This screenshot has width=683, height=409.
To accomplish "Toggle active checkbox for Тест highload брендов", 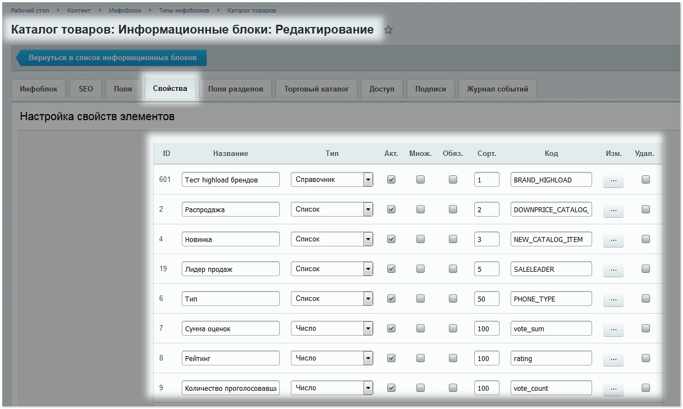I will click(x=391, y=179).
